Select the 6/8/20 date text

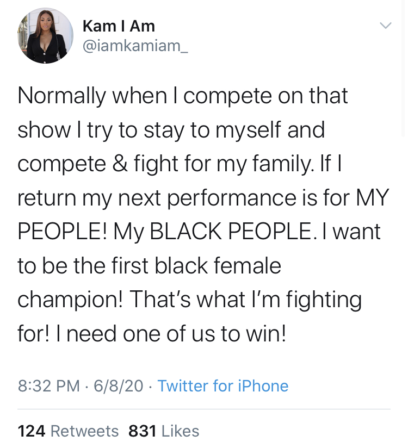[119, 385]
